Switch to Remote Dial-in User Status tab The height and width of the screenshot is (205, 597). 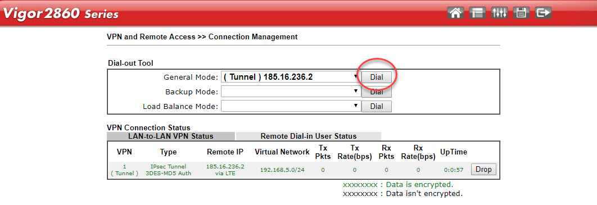[x=309, y=136]
